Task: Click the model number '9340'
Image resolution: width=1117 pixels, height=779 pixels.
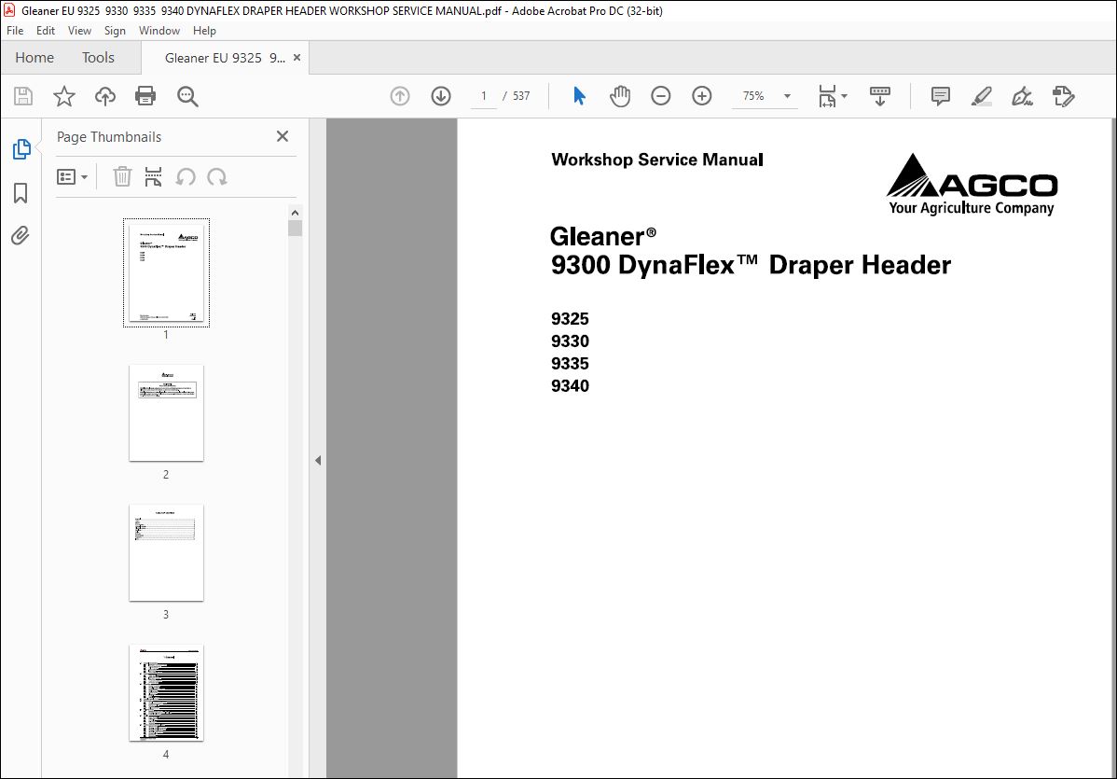Action: [x=570, y=385]
